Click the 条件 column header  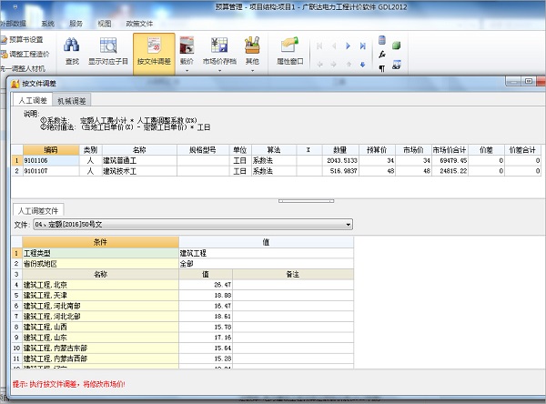100,242
